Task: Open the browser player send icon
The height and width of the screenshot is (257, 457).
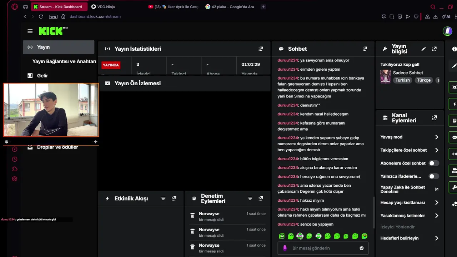Action: 408,16
